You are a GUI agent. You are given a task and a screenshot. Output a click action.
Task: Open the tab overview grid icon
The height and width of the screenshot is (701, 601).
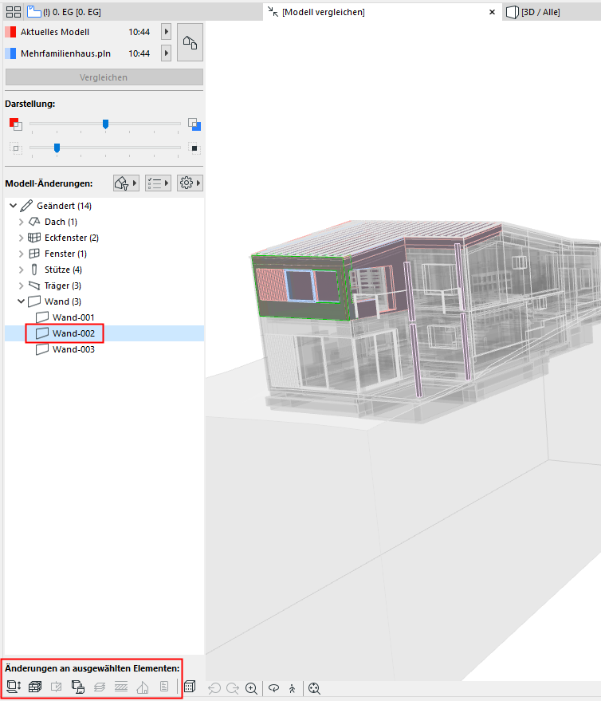(x=14, y=12)
